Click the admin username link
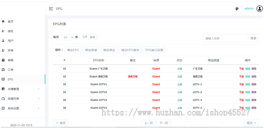Viewport: 264px width, 128px height. pos(249,8)
